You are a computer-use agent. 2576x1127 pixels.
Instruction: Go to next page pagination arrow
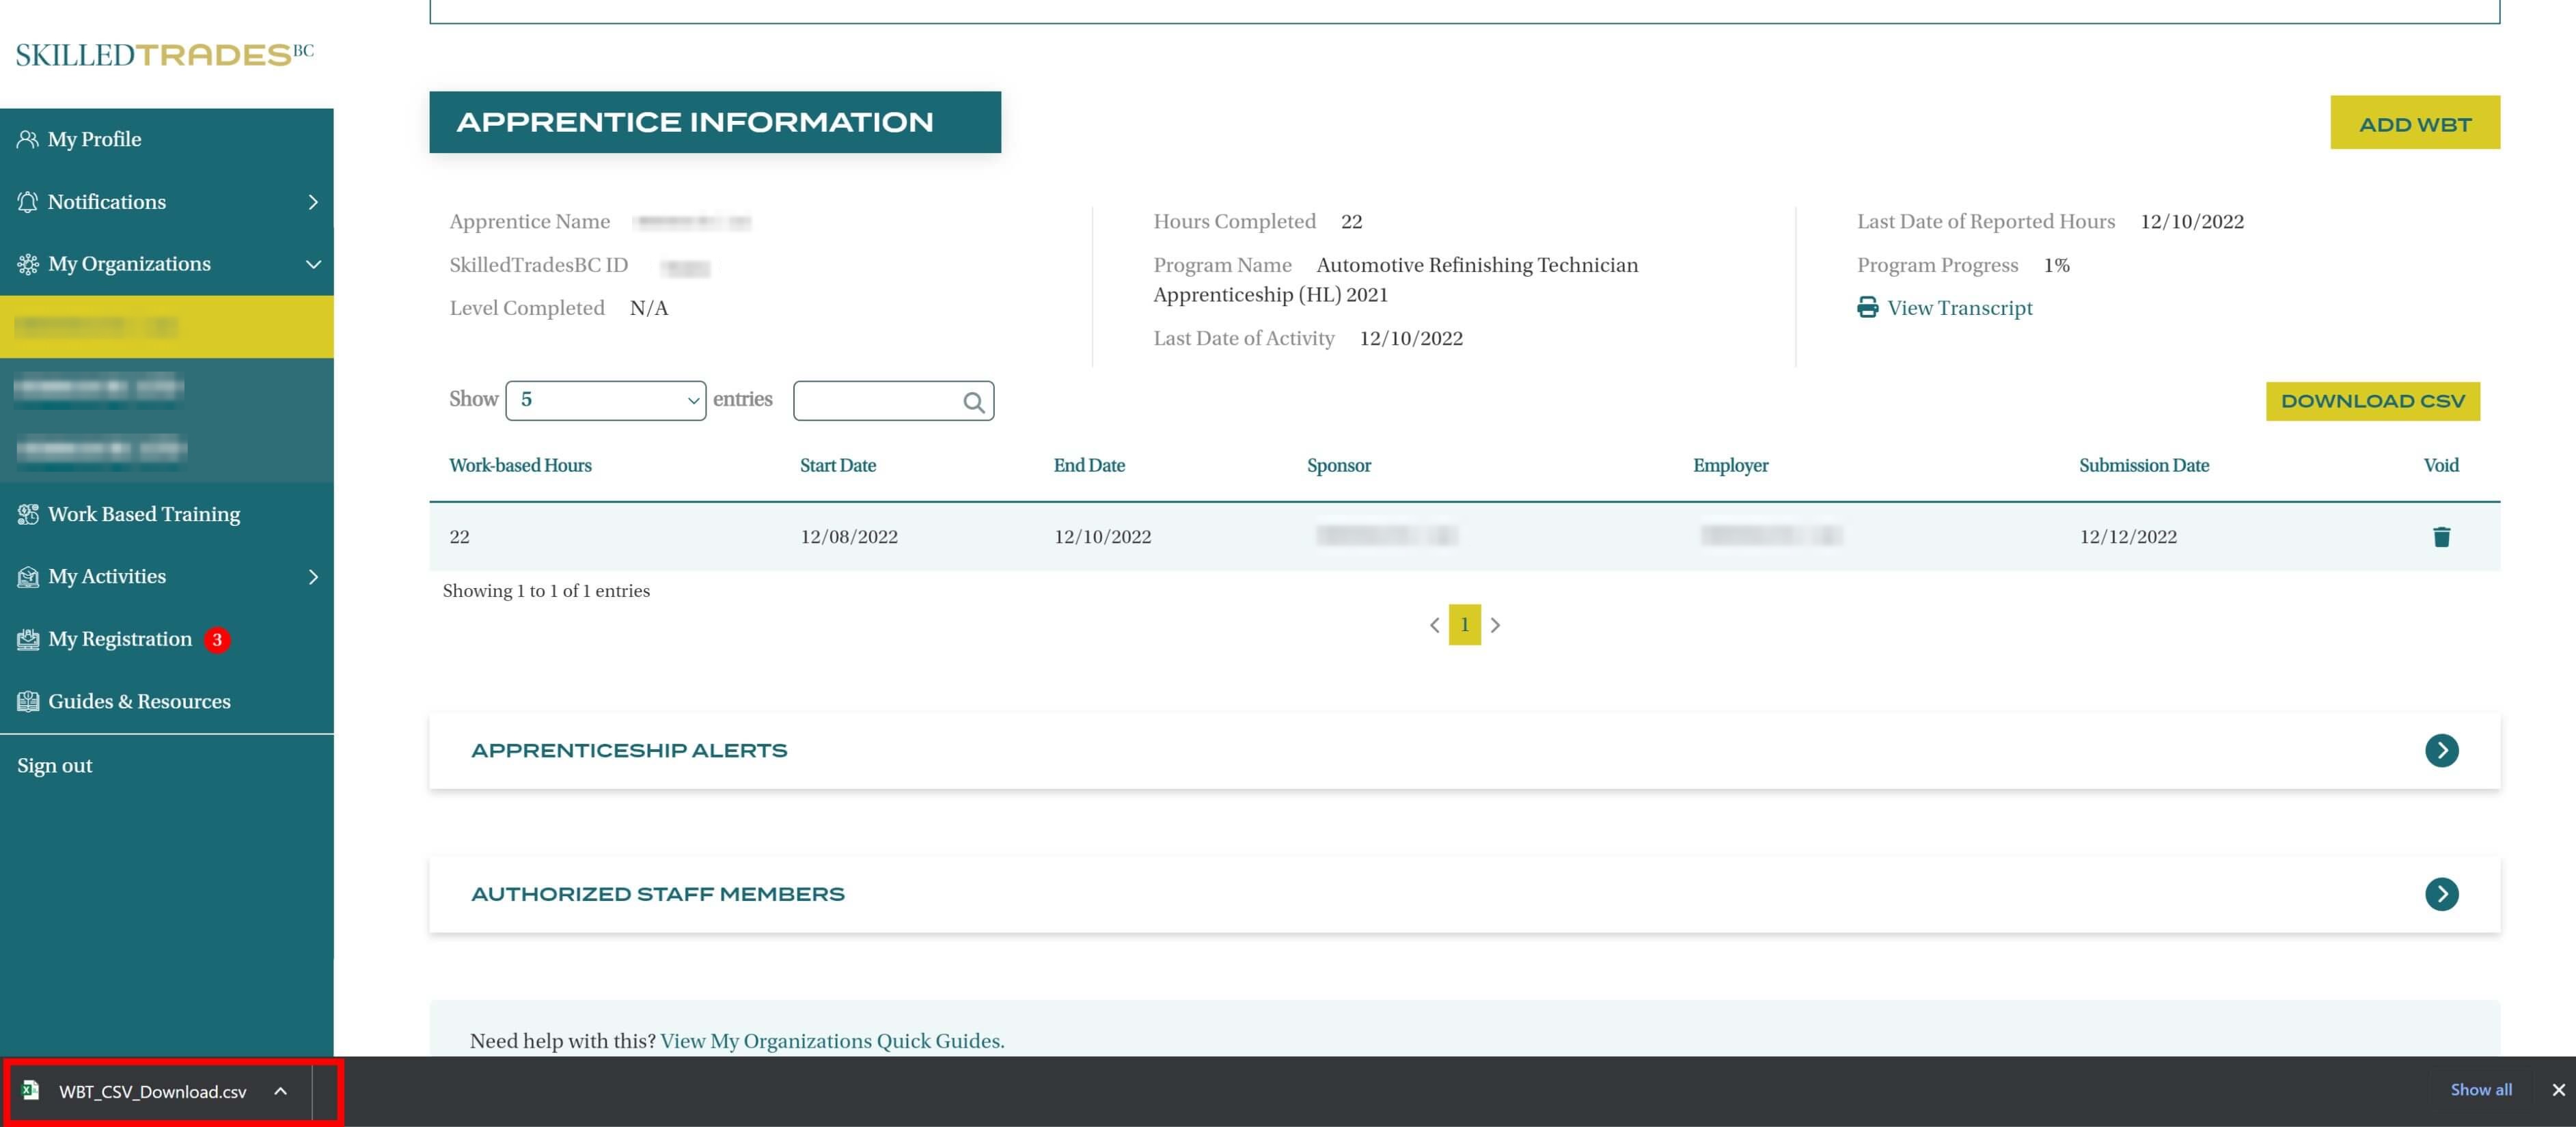point(1495,625)
